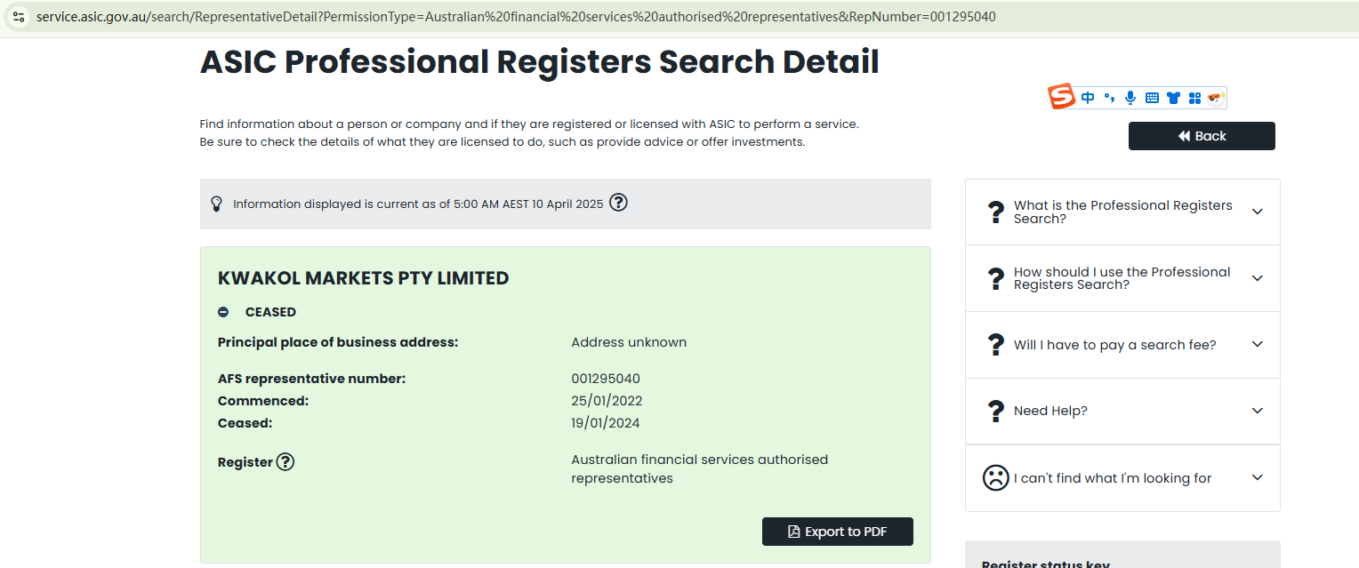Screen dimensions: 1359x568
Task: Click the microphone voice input icon
Action: coord(1130,98)
